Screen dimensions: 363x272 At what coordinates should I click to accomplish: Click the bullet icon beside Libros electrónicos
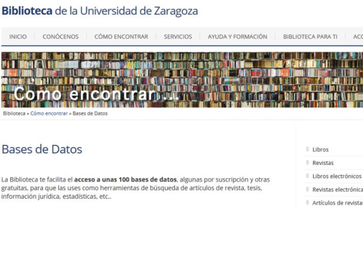(x=307, y=176)
